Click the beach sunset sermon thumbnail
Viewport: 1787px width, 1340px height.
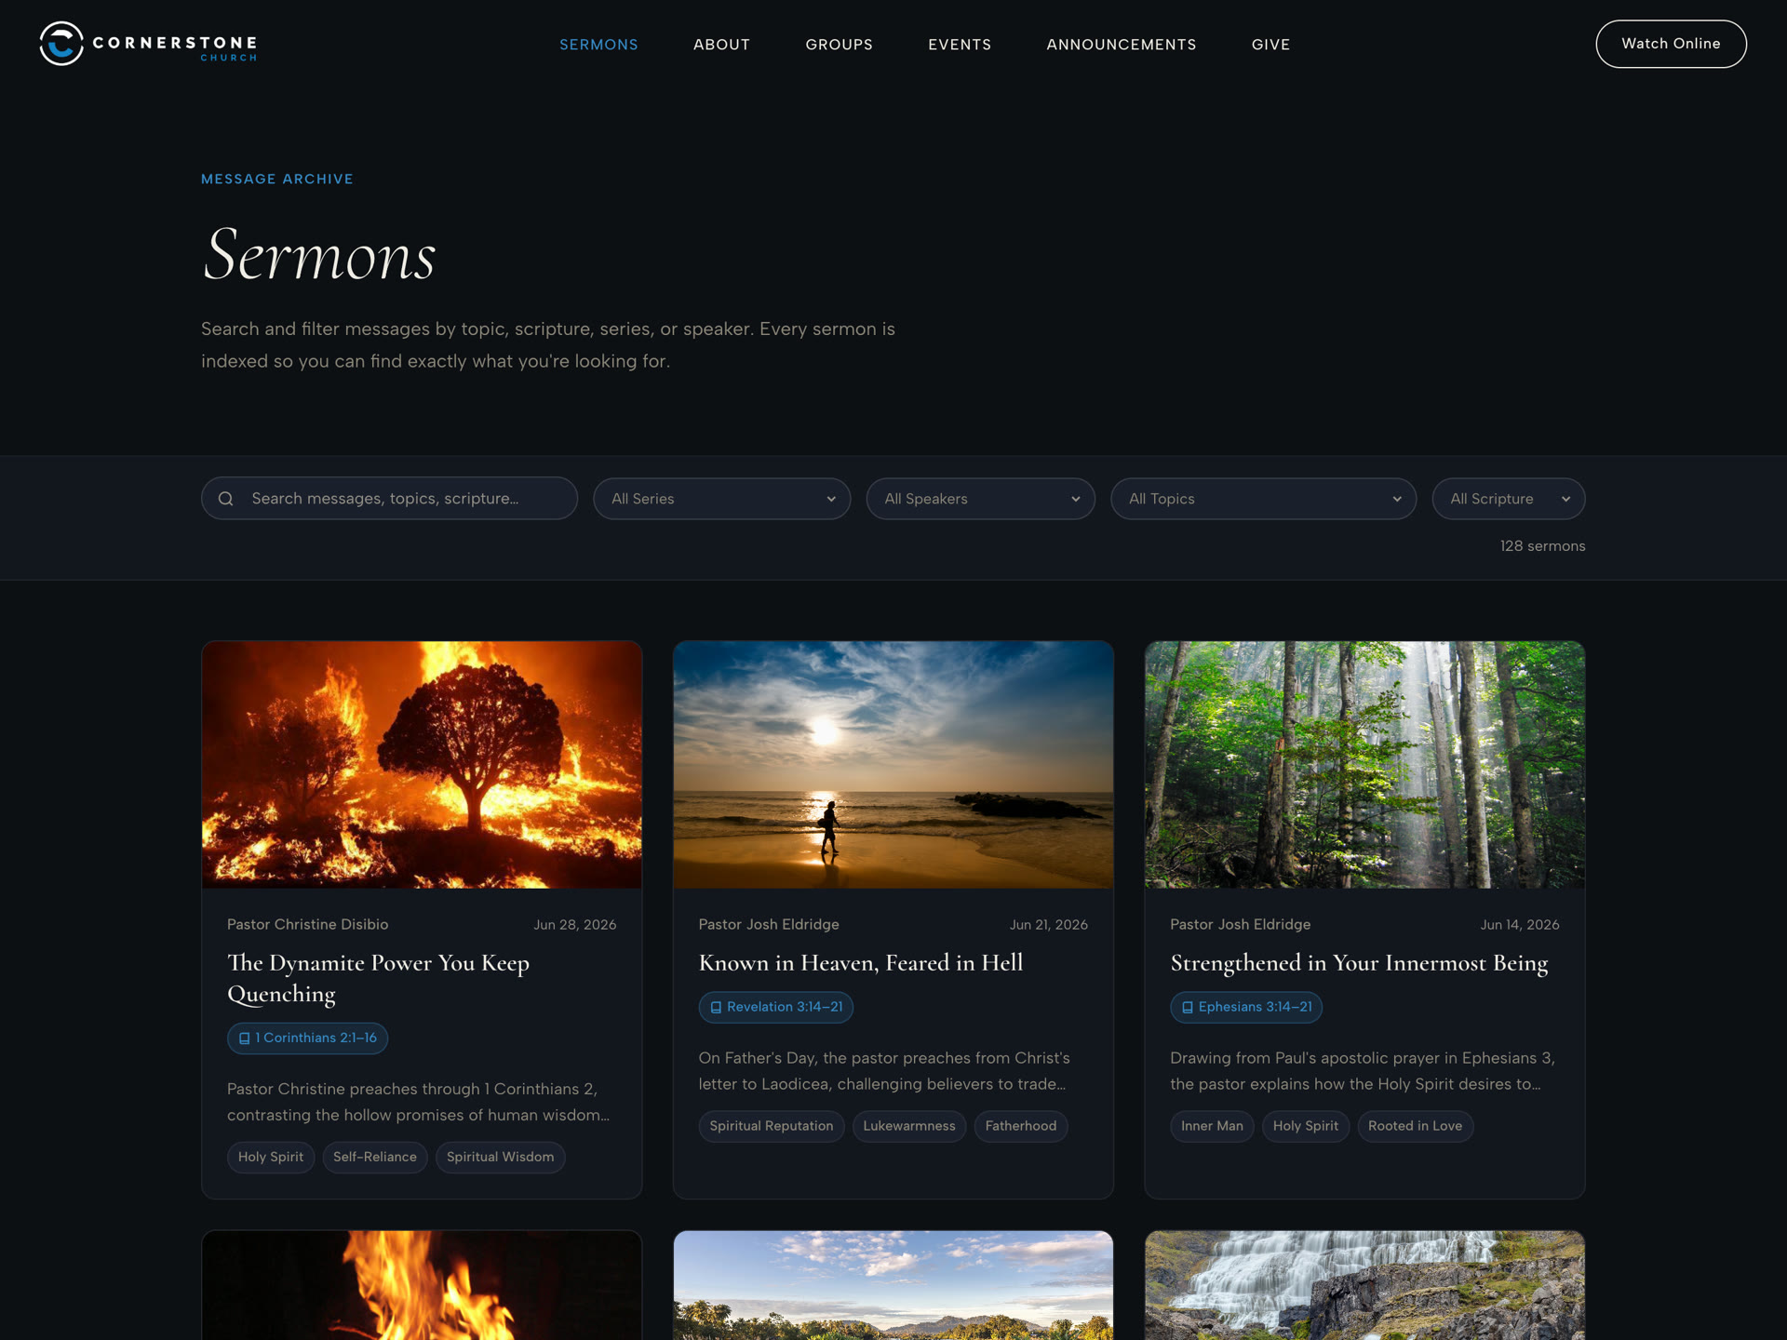(x=893, y=765)
